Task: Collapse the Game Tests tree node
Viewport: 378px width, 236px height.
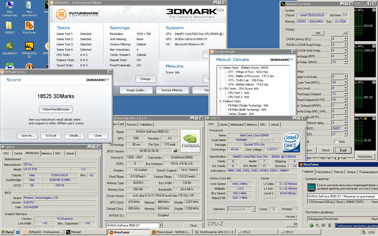Action: click(220, 68)
